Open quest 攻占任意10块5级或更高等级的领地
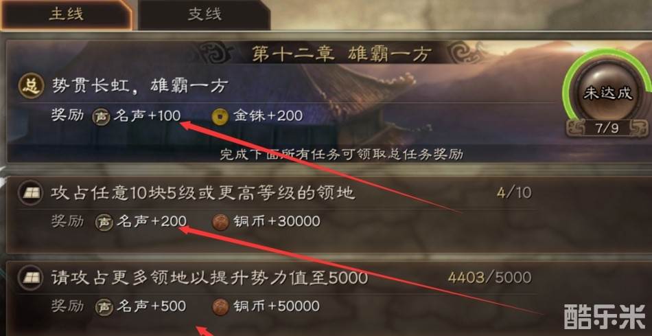 pos(203,193)
